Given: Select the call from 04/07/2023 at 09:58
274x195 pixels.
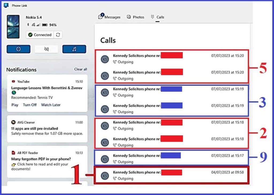Looking at the screenshot, I should coord(171,175).
